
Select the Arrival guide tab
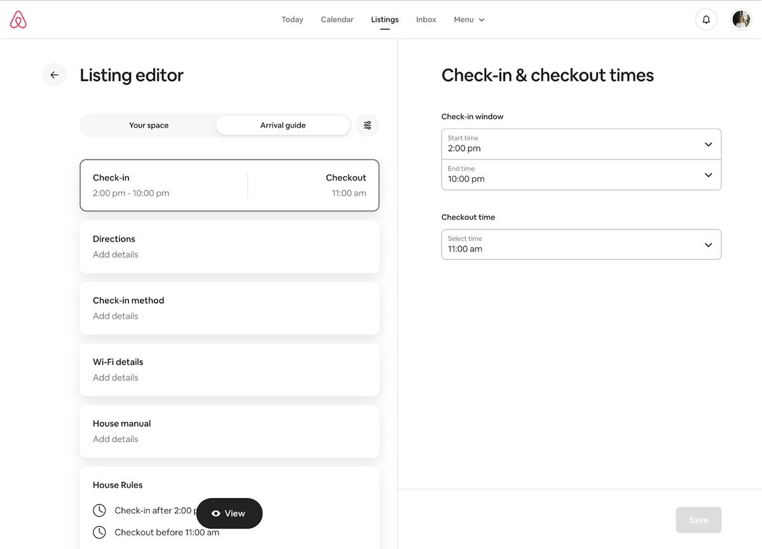(x=283, y=125)
